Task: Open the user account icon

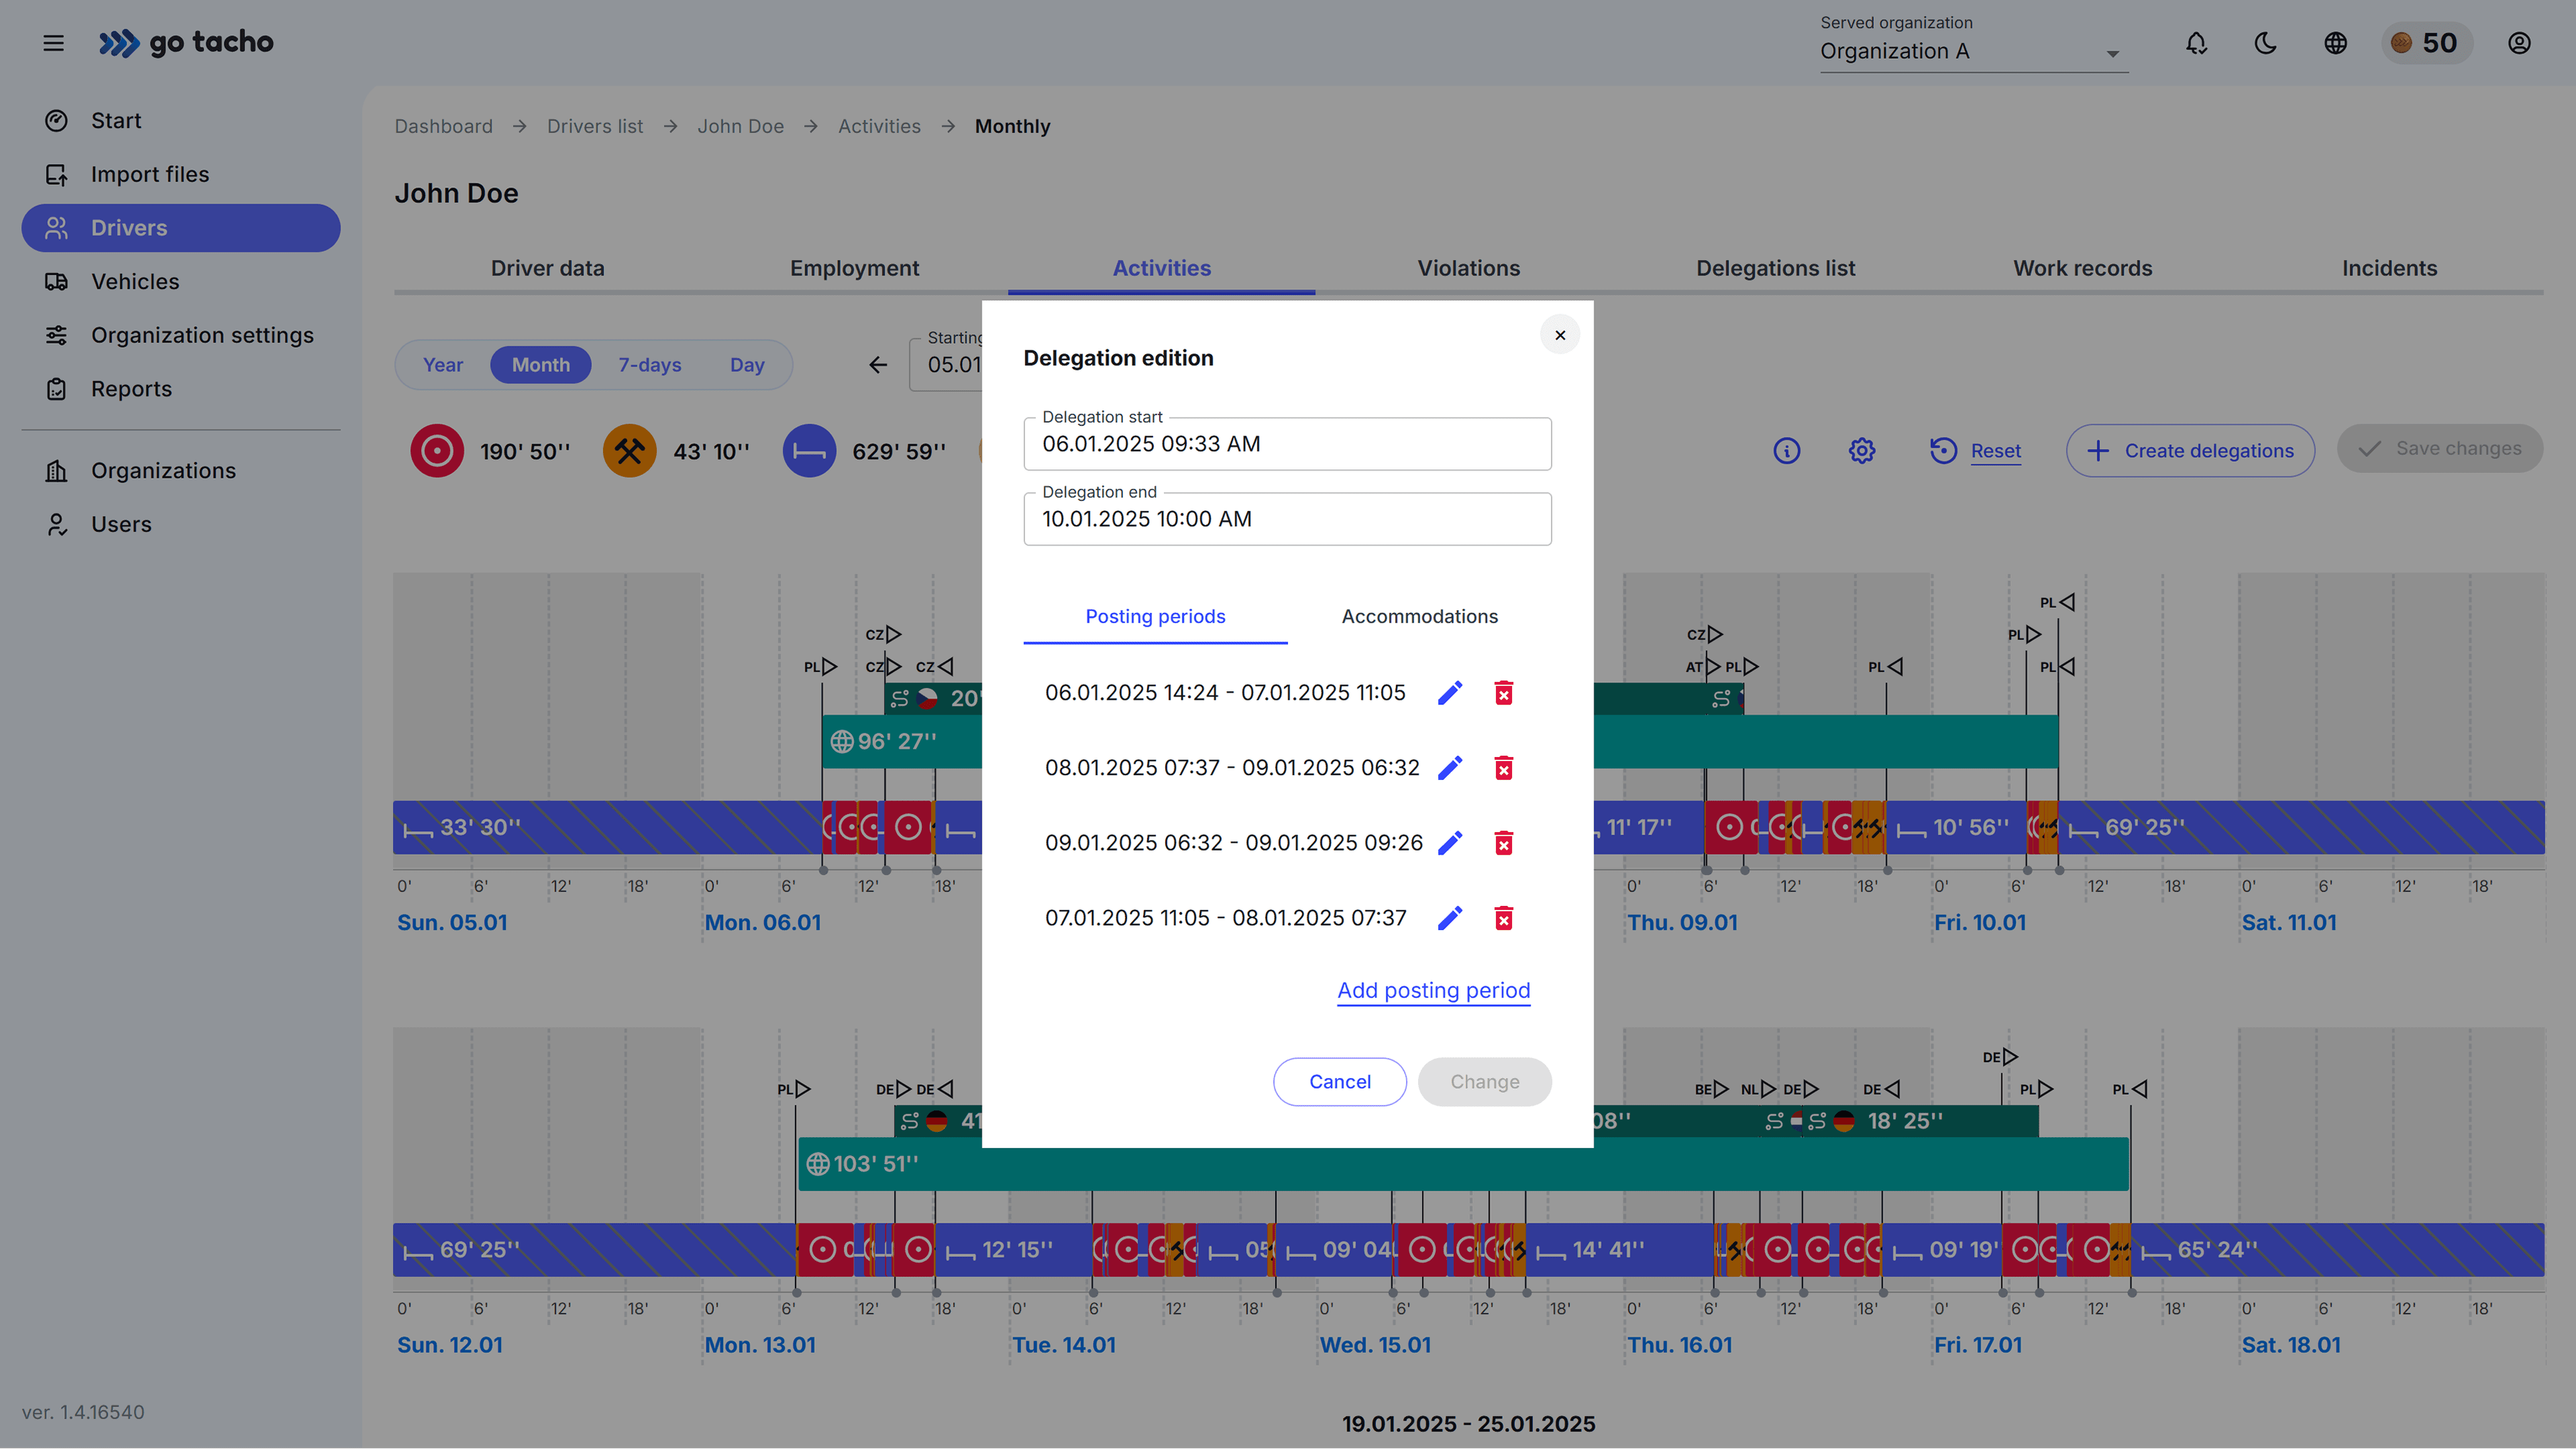Action: (x=2519, y=43)
